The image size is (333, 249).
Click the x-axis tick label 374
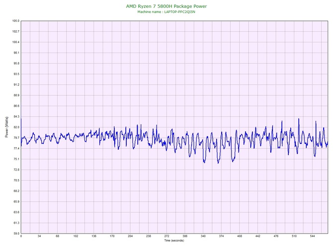[x=221, y=236]
